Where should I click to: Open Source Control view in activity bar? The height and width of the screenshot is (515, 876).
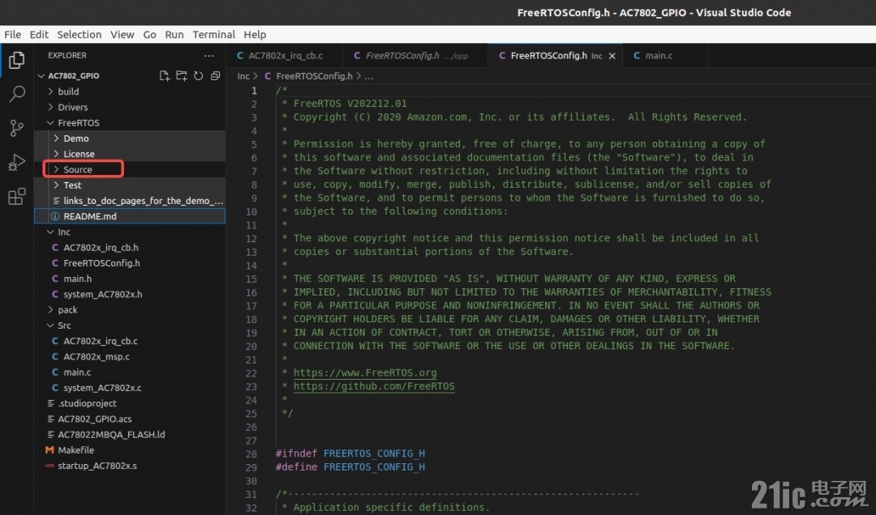pyautogui.click(x=17, y=128)
